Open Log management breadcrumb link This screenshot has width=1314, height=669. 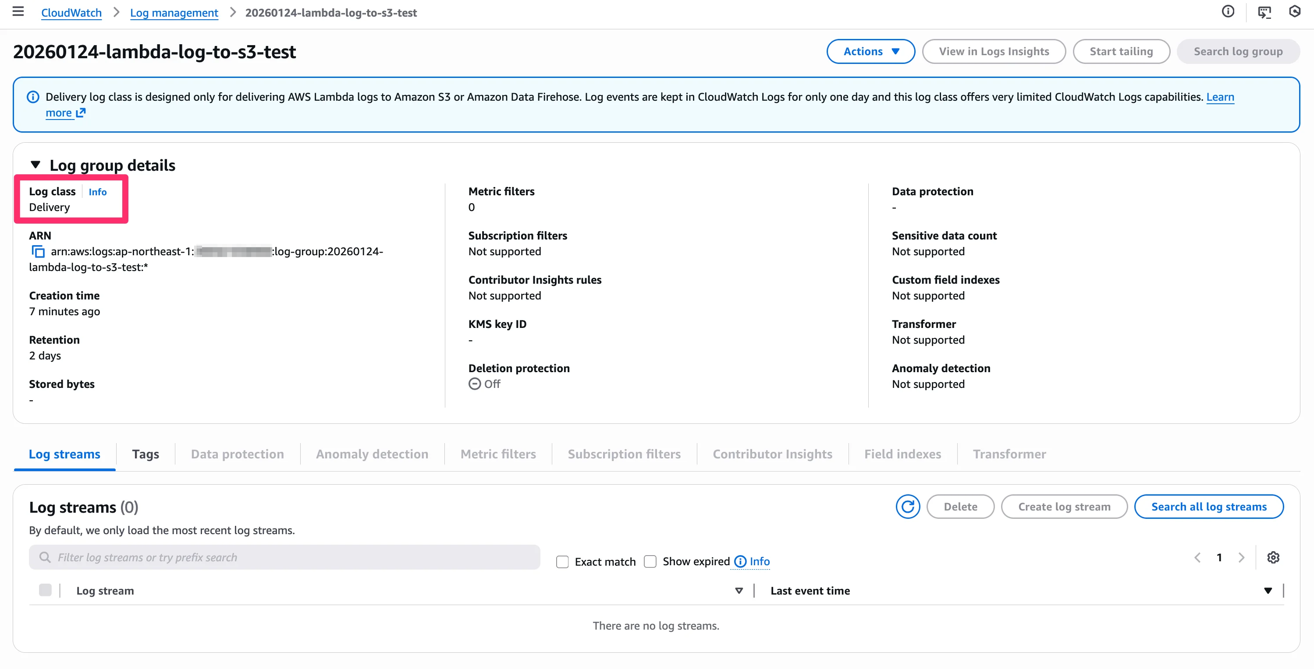[174, 13]
